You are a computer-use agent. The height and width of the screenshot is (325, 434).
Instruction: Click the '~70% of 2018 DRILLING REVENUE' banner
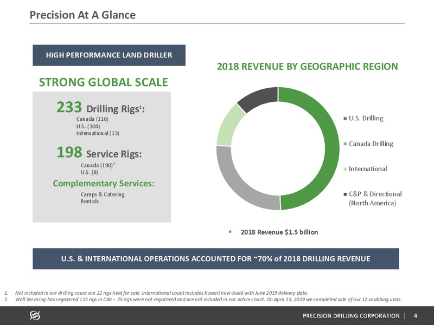pyautogui.click(x=215, y=259)
